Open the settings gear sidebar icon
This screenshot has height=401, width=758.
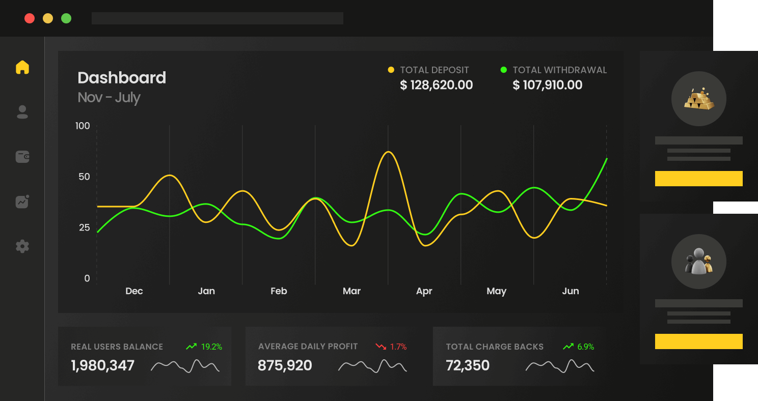pos(22,246)
